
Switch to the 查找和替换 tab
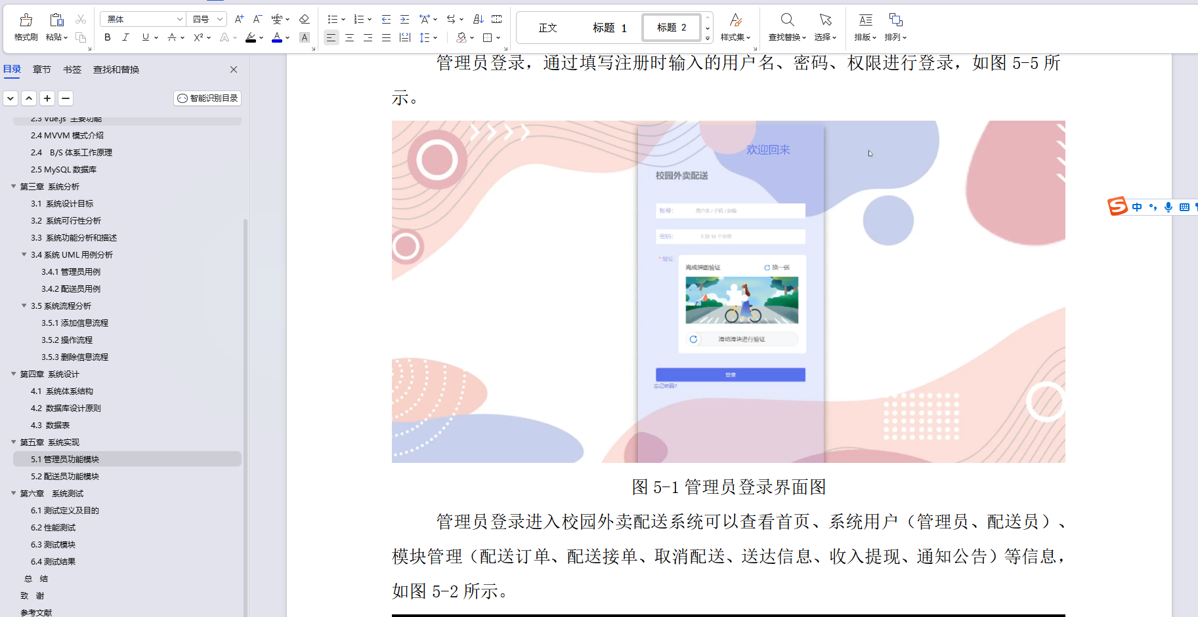pyautogui.click(x=116, y=70)
